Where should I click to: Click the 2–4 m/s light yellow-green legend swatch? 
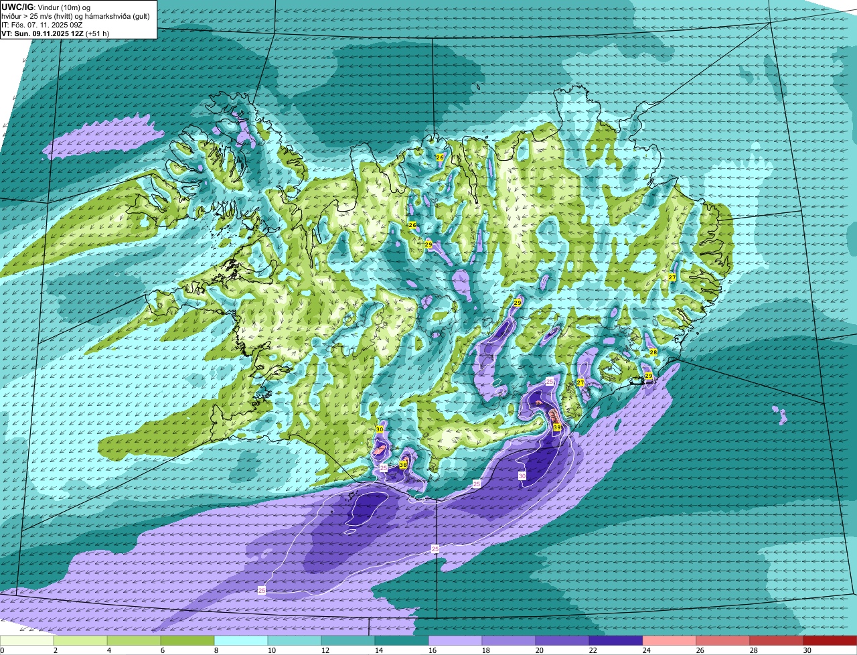[80, 640]
